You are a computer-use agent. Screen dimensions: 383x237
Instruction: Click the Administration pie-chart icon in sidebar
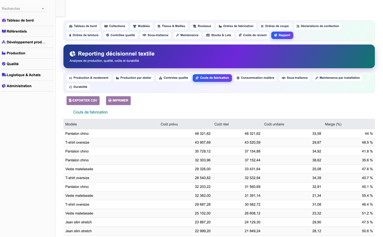4,86
